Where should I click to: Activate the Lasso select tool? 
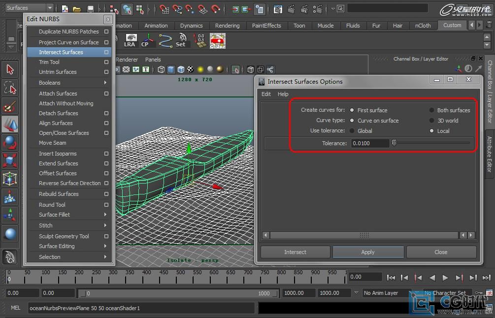pyautogui.click(x=10, y=88)
